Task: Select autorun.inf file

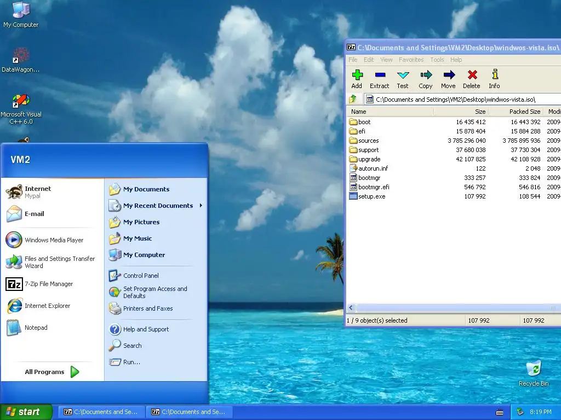Action: [x=369, y=168]
